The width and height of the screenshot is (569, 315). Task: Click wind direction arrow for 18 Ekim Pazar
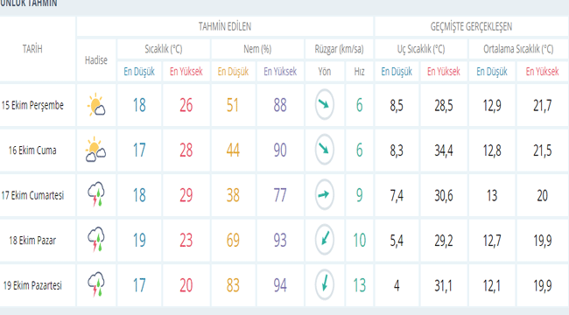[324, 240]
